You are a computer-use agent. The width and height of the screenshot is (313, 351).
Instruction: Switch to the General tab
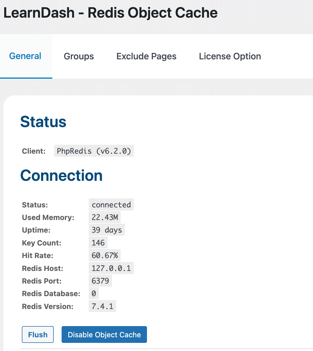[x=26, y=56]
